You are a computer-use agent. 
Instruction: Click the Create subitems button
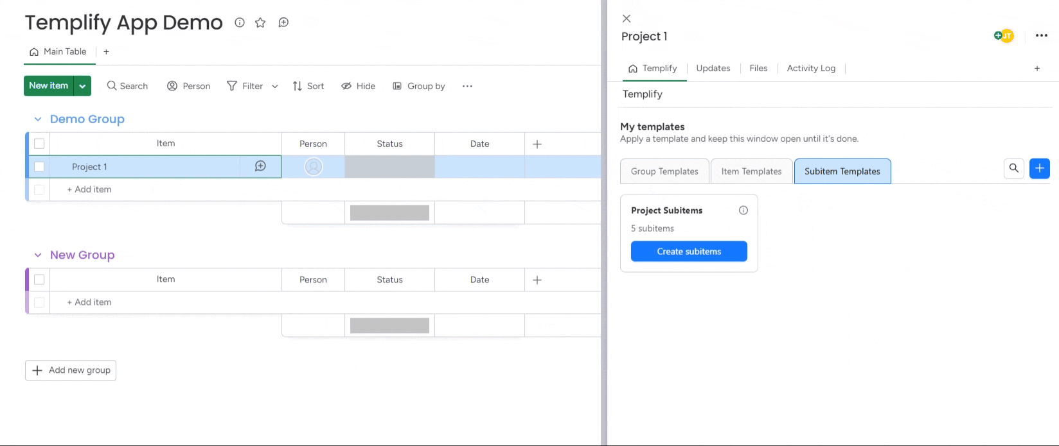689,252
